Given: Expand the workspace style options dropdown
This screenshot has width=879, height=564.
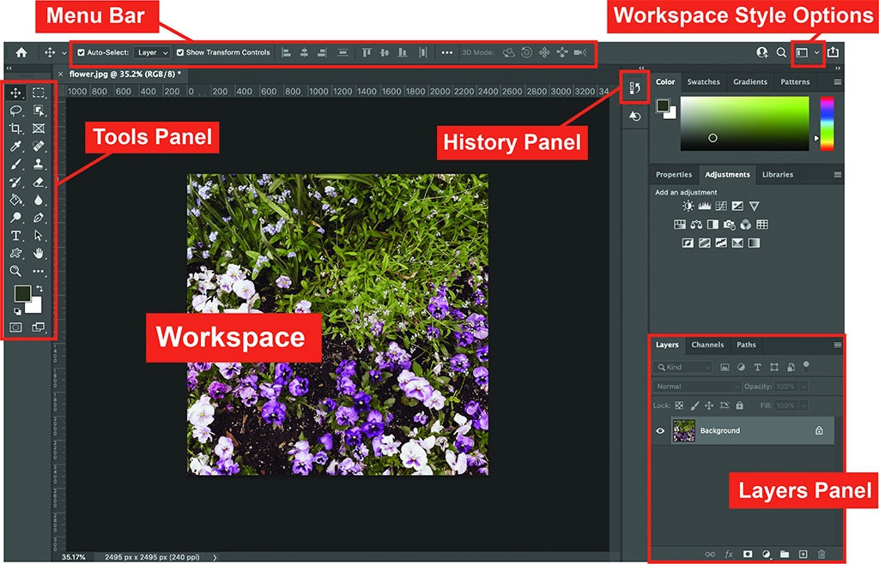Looking at the screenshot, I should pyautogui.click(x=816, y=52).
